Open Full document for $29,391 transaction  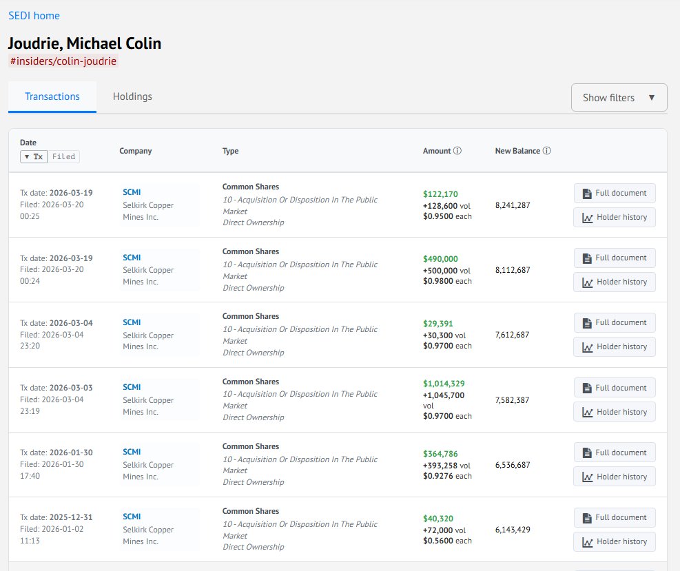point(614,322)
